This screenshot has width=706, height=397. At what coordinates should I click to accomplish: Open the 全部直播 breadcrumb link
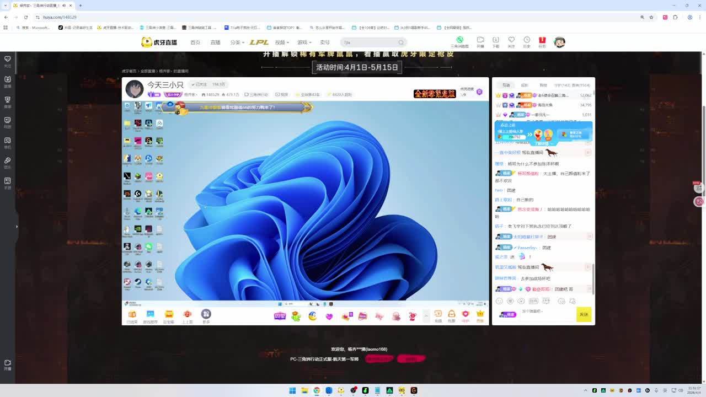coord(147,71)
